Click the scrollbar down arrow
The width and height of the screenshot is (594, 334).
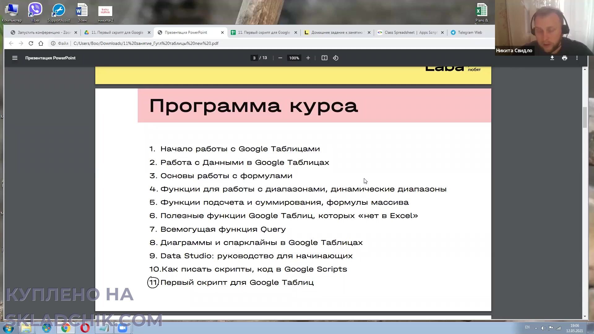(585, 316)
